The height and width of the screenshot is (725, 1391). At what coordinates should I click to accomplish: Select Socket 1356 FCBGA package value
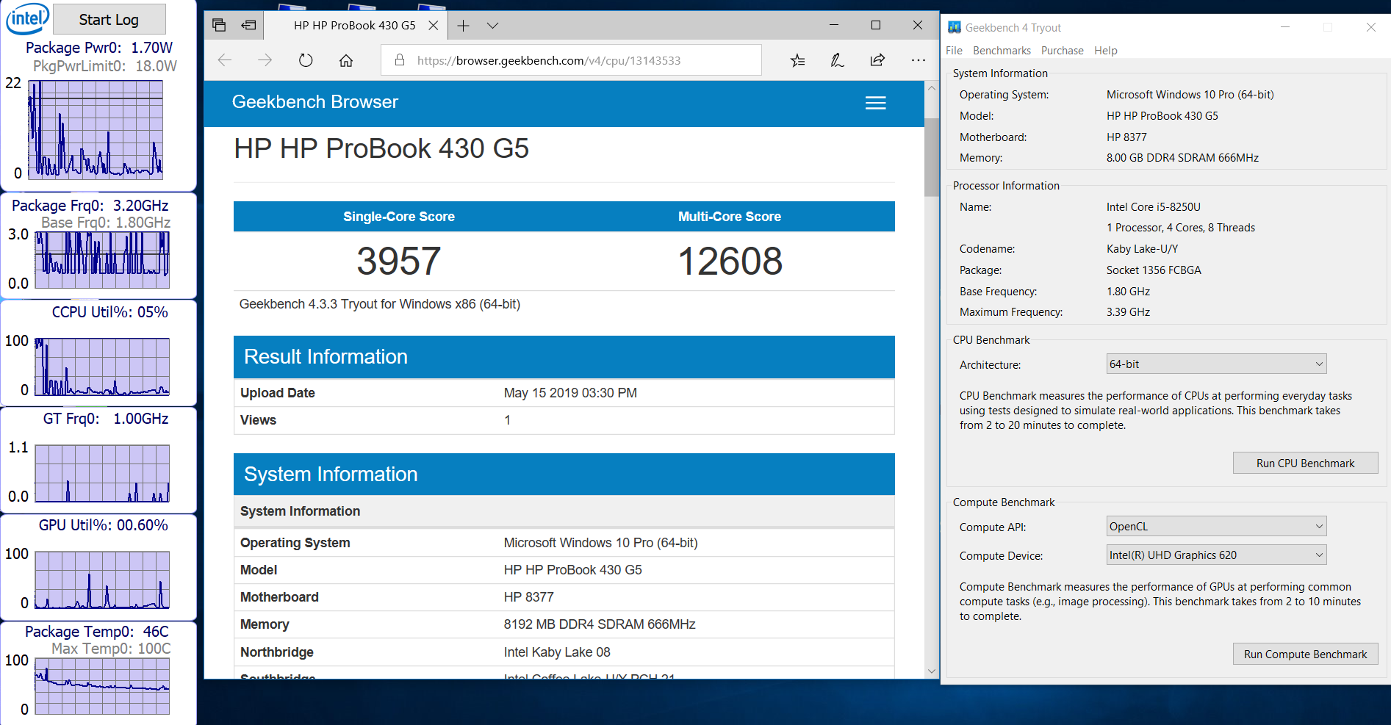pos(1154,270)
